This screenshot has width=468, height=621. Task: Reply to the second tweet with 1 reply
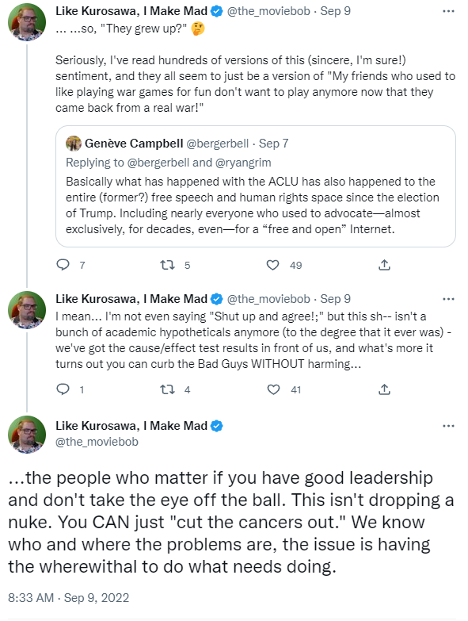coord(63,389)
